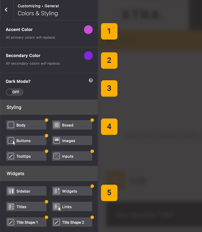Open the Title Shape 2 styling button

click(x=72, y=222)
